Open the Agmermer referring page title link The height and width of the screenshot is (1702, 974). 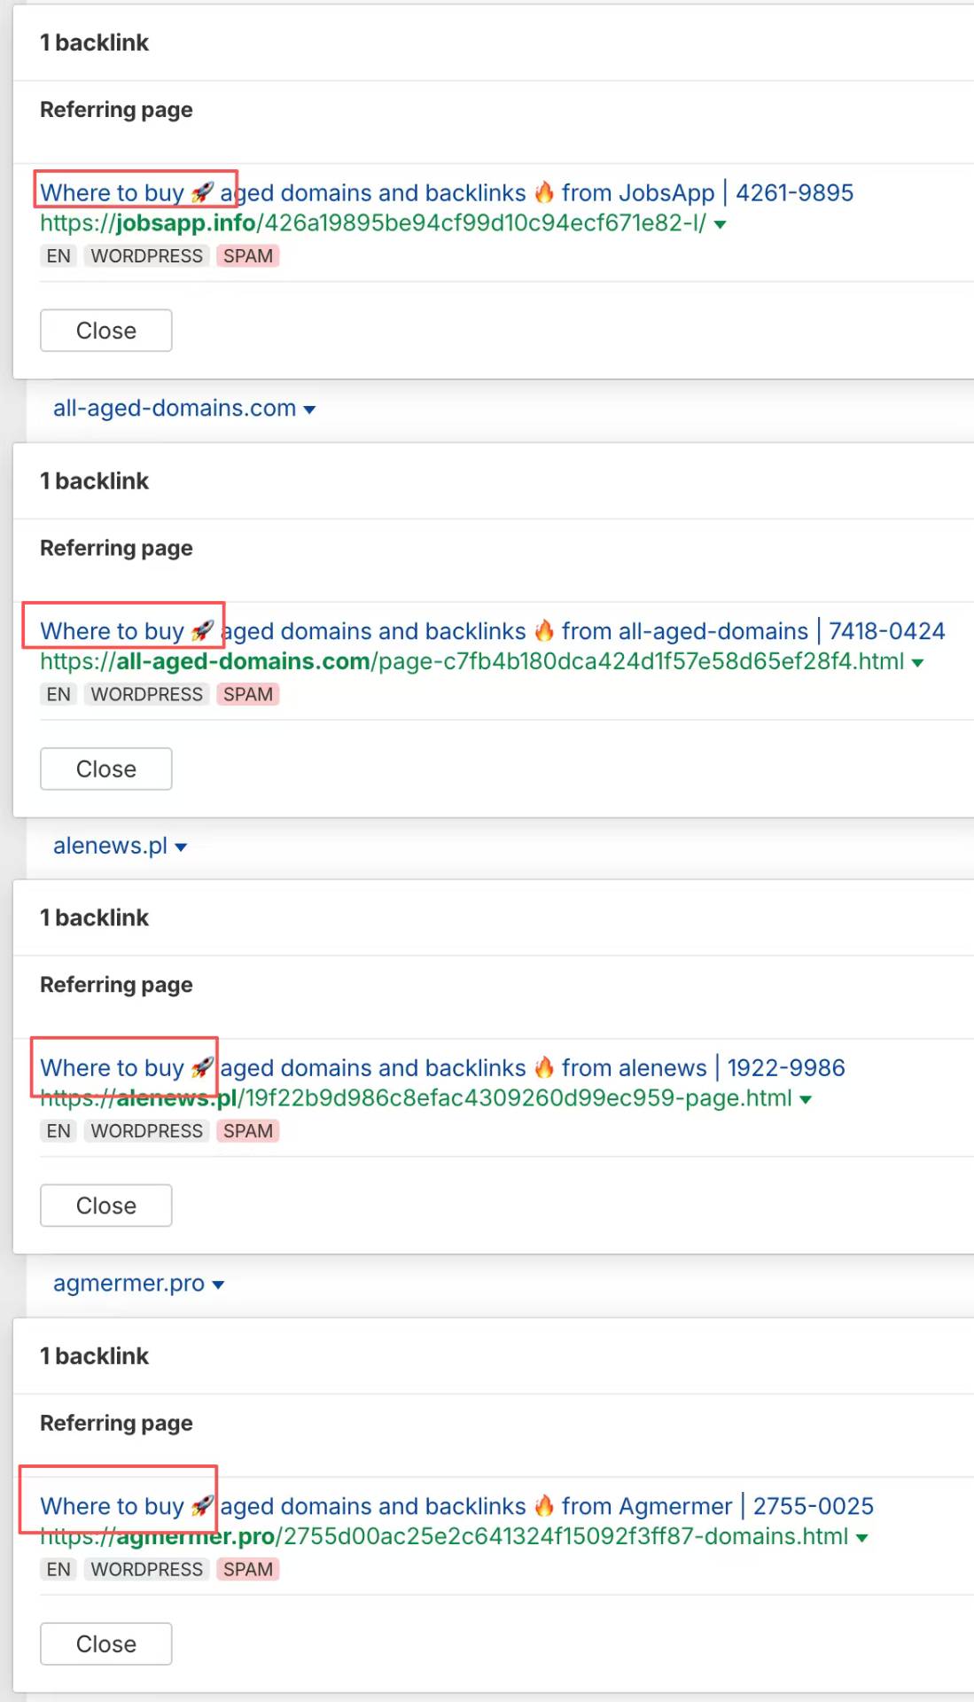456,1506
